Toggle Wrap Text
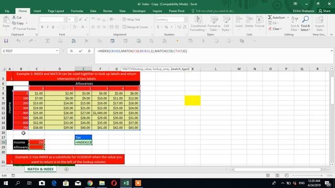Image resolution: width=335 pixels, height=188 pixels. click(x=131, y=19)
